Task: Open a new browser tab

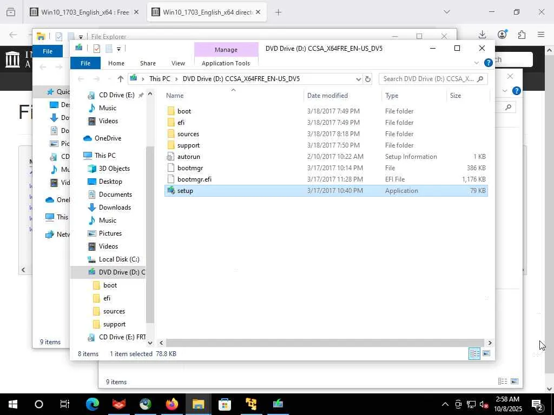Action: 279,12
